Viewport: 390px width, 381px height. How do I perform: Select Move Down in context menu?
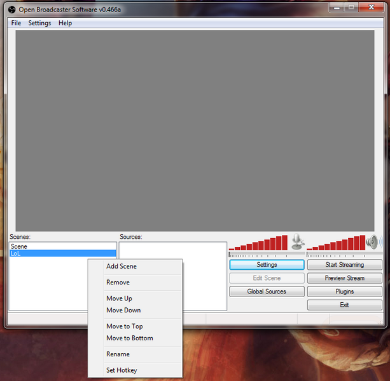(x=135, y=311)
